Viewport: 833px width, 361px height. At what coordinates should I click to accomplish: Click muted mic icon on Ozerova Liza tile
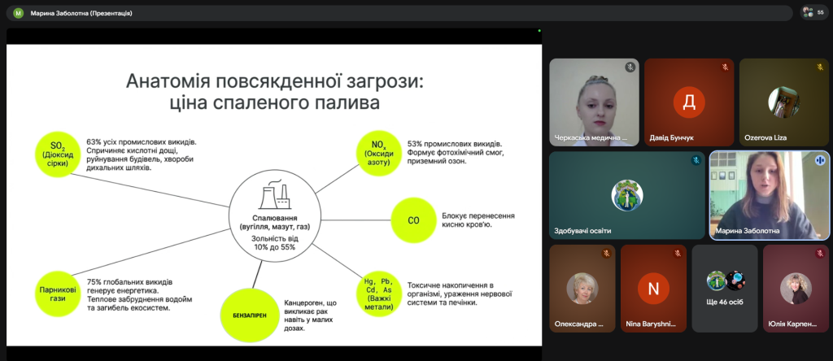pyautogui.click(x=820, y=67)
